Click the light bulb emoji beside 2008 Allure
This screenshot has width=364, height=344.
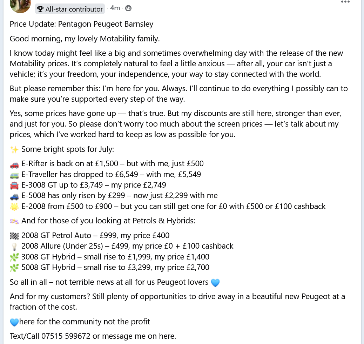tap(14, 247)
